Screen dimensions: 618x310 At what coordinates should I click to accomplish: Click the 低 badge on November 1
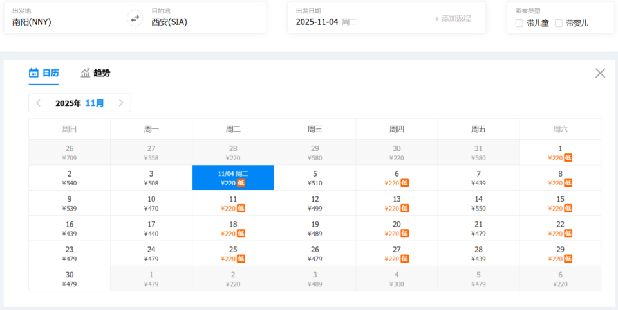tap(568, 158)
